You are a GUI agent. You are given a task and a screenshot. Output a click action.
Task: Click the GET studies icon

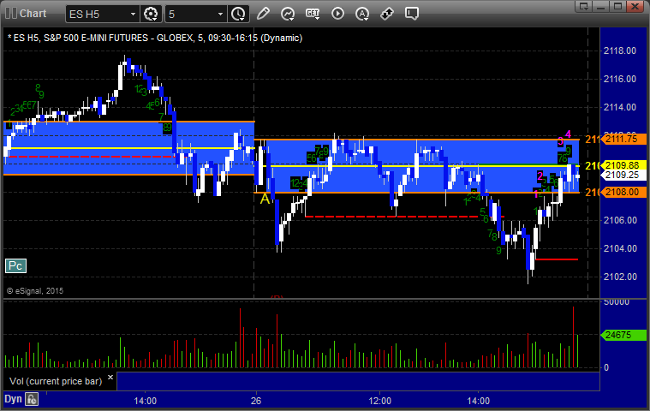(313, 14)
